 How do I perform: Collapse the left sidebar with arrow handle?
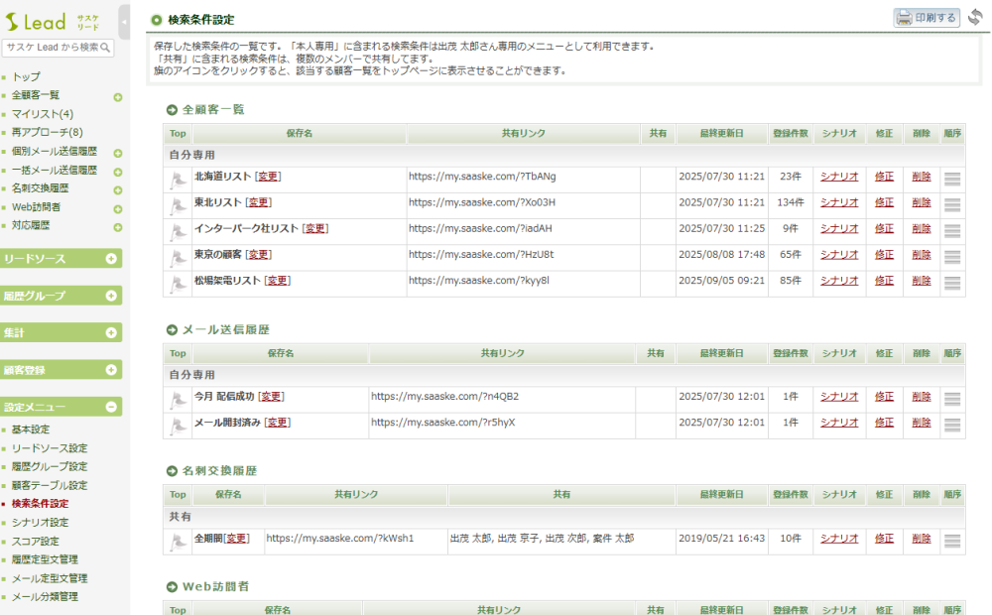coord(124,21)
